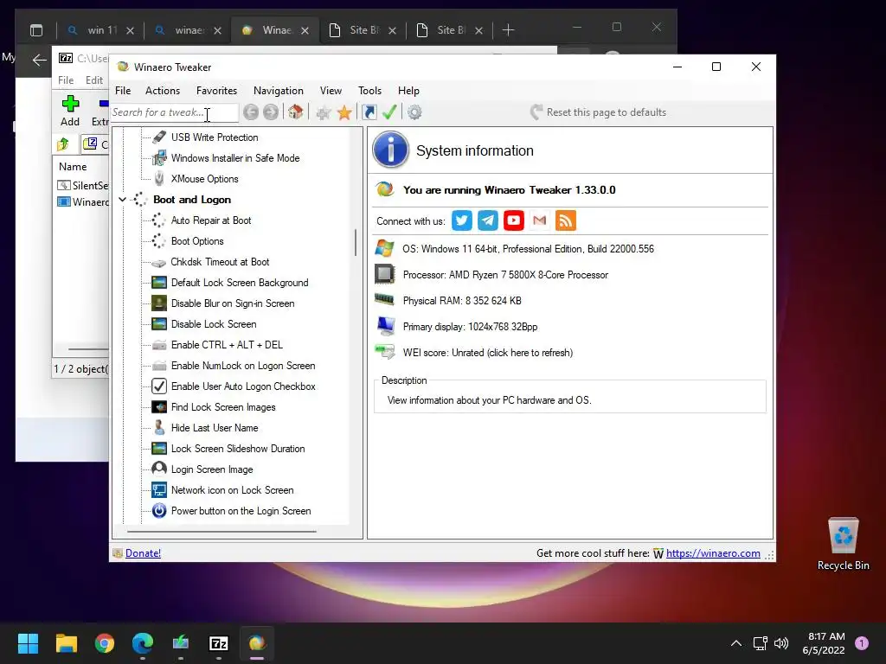This screenshot has height=664, width=886.
Task: Click the Donate! link
Action: point(143,553)
